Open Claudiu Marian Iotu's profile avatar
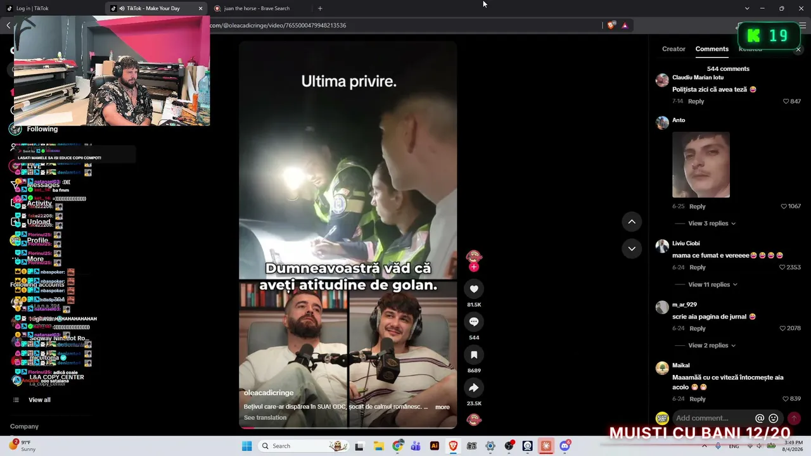 tap(662, 80)
